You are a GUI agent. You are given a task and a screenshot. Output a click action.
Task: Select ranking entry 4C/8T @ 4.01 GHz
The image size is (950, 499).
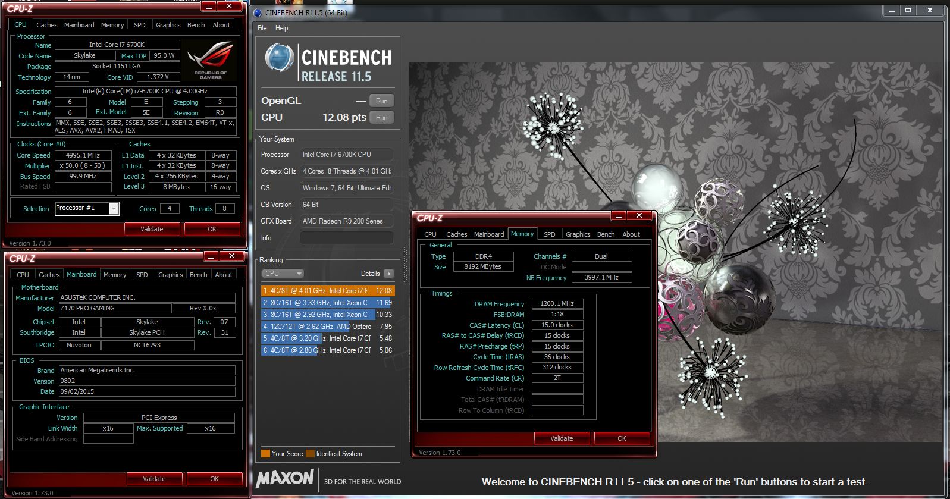coord(328,291)
